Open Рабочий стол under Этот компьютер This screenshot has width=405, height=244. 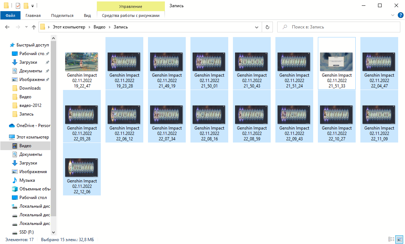point(33,197)
